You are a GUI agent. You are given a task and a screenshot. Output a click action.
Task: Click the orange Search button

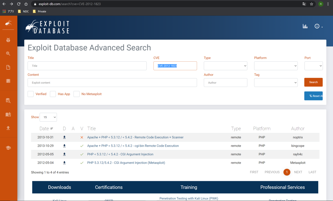(x=313, y=82)
